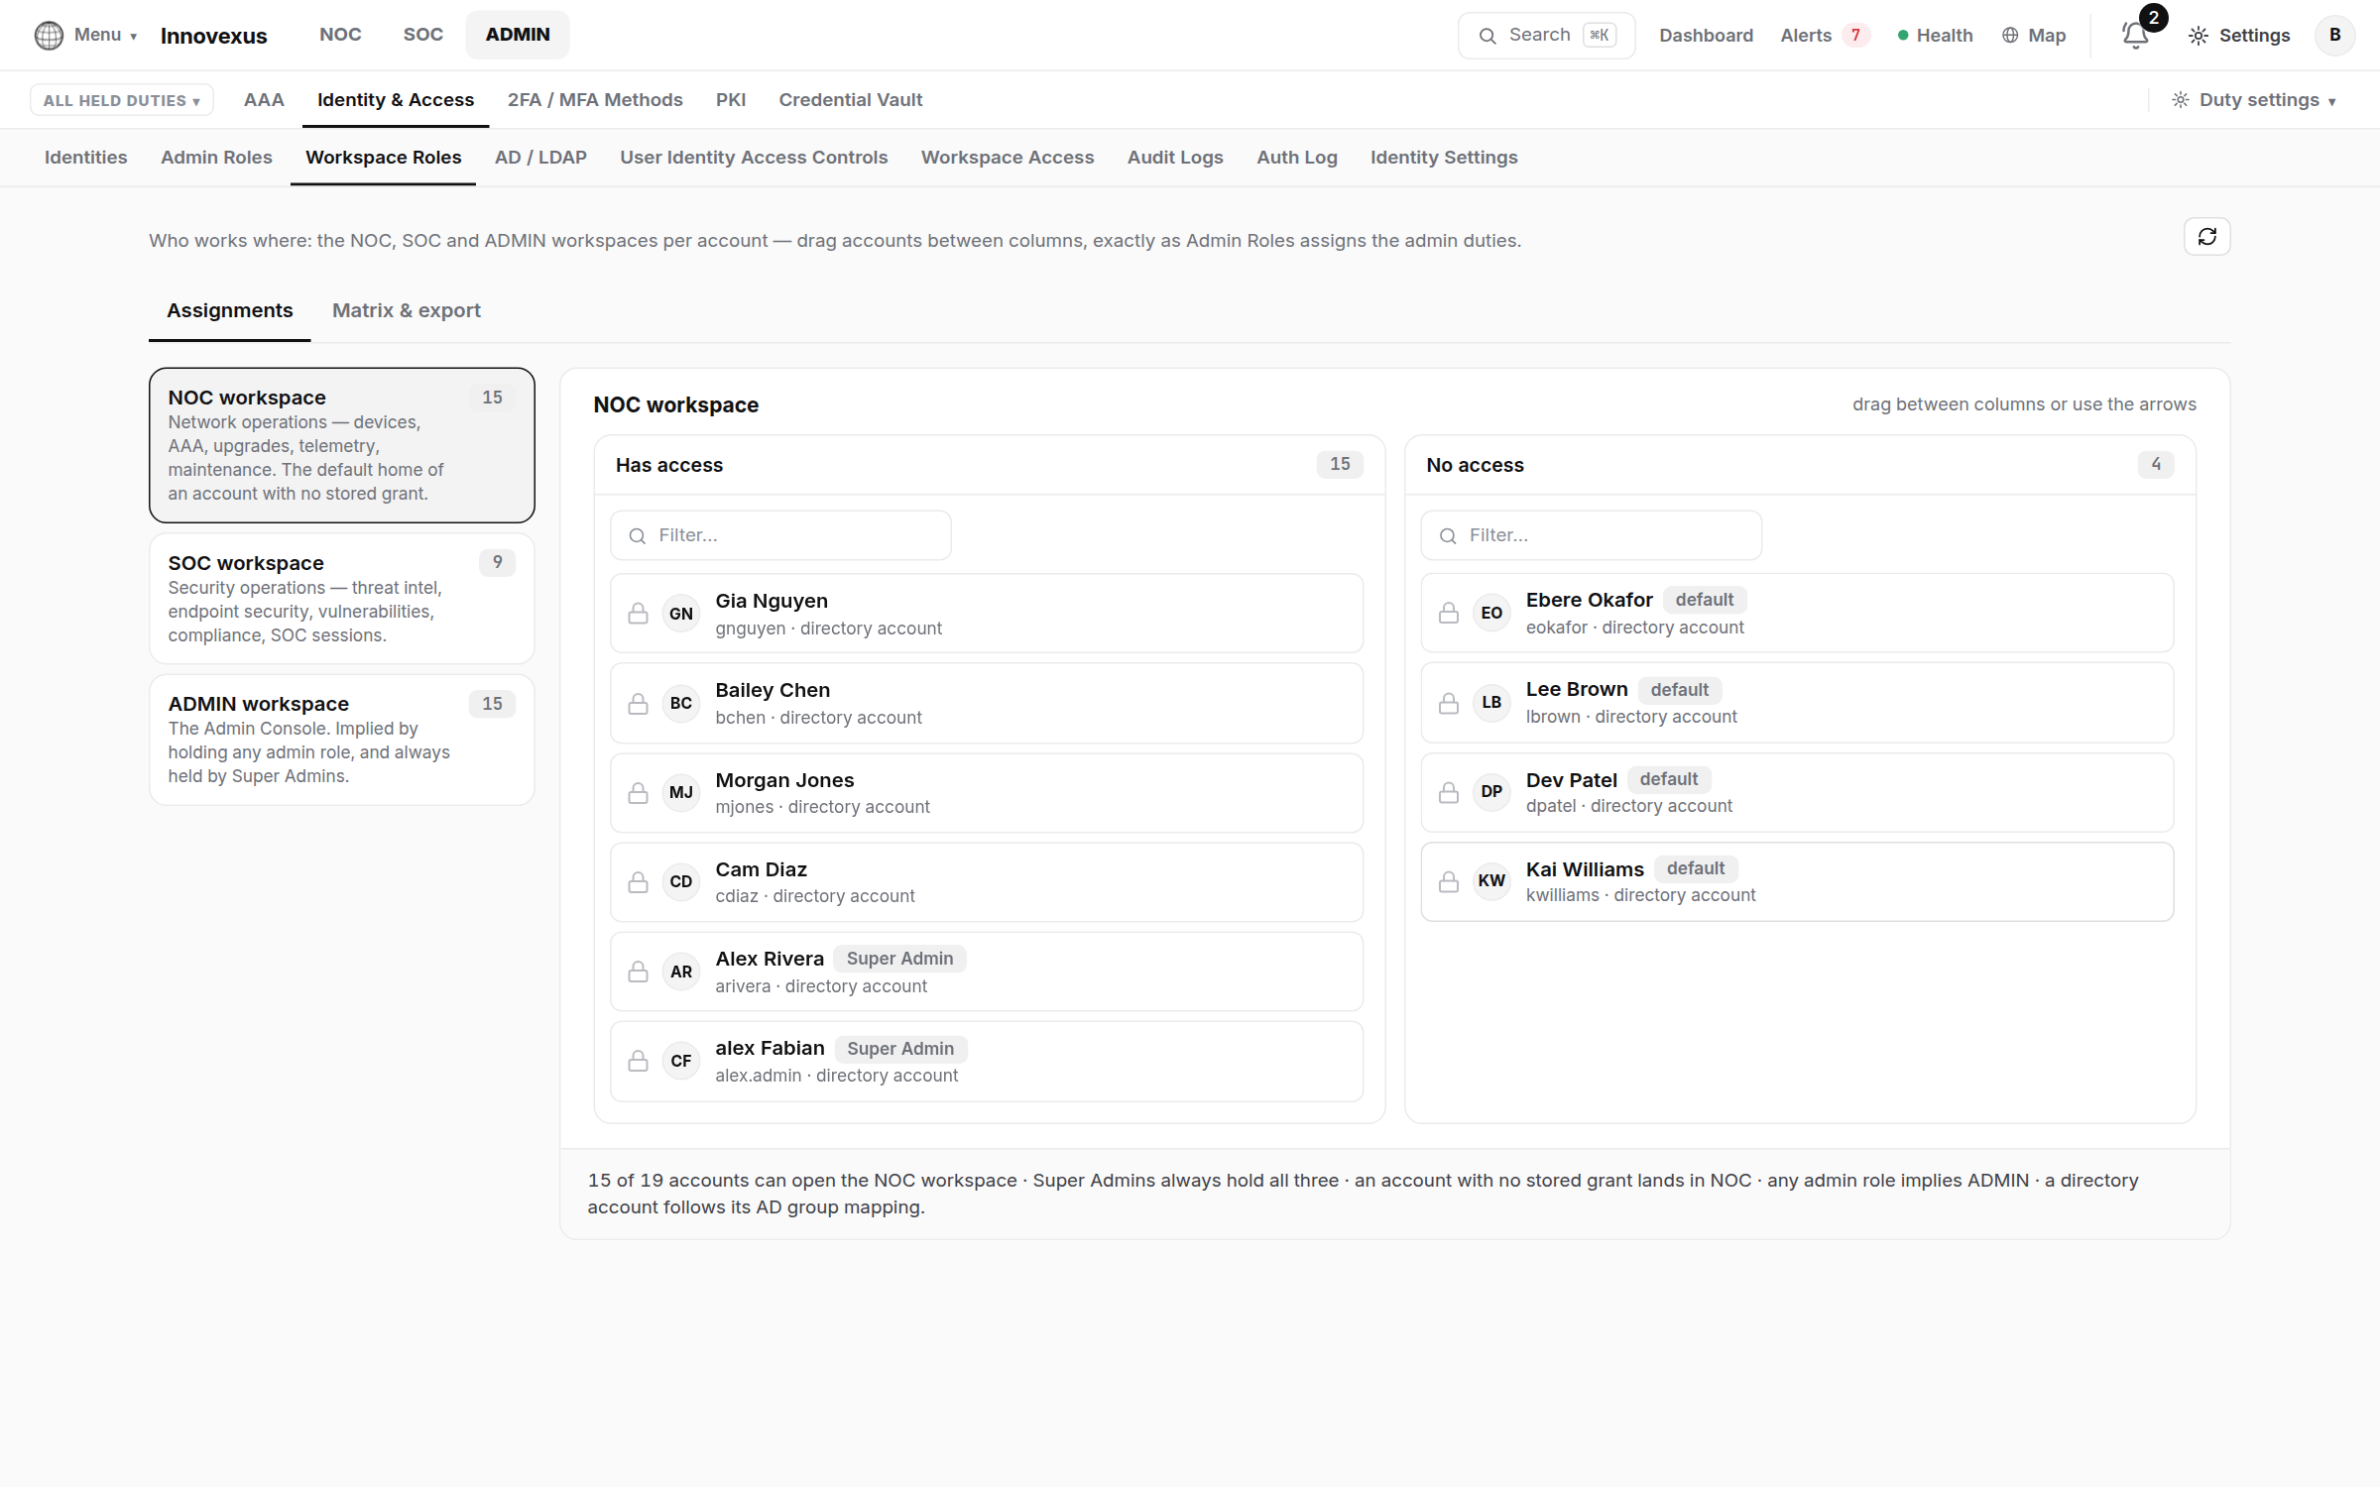This screenshot has height=1487, width=2380.
Task: Open the Auth Log tab
Action: (1297, 158)
